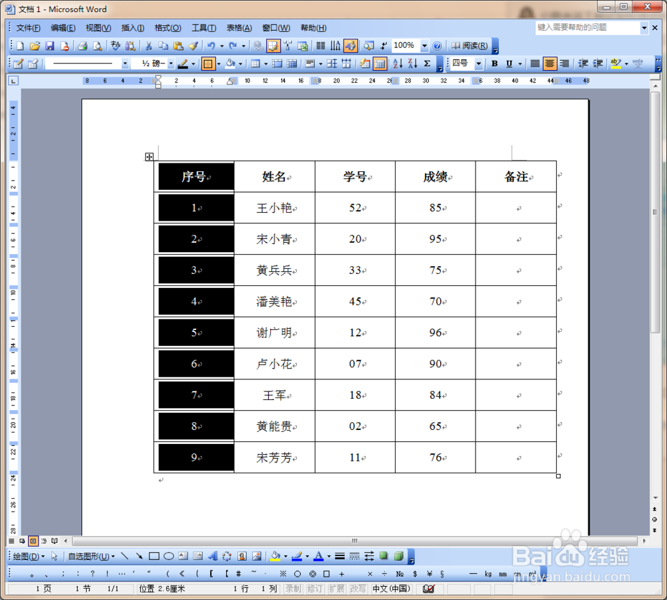667x600 pixels.
Task: Click the 阅读 reading layout button
Action: (472, 45)
